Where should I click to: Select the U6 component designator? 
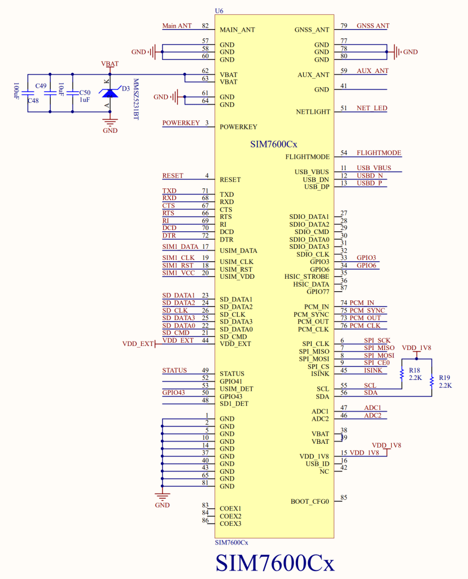(x=219, y=11)
